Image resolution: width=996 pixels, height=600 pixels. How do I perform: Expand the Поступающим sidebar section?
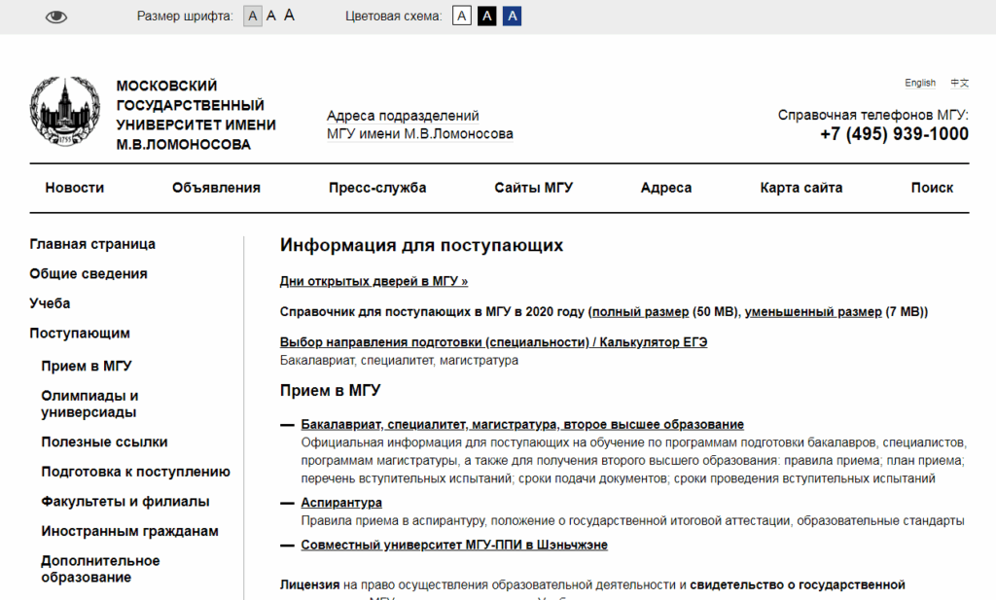(80, 334)
